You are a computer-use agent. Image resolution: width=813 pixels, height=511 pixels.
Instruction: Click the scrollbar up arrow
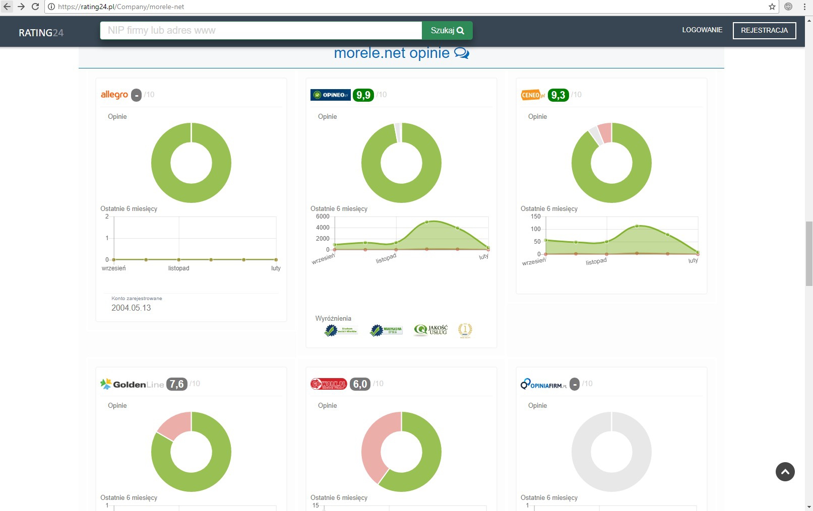[x=809, y=20]
